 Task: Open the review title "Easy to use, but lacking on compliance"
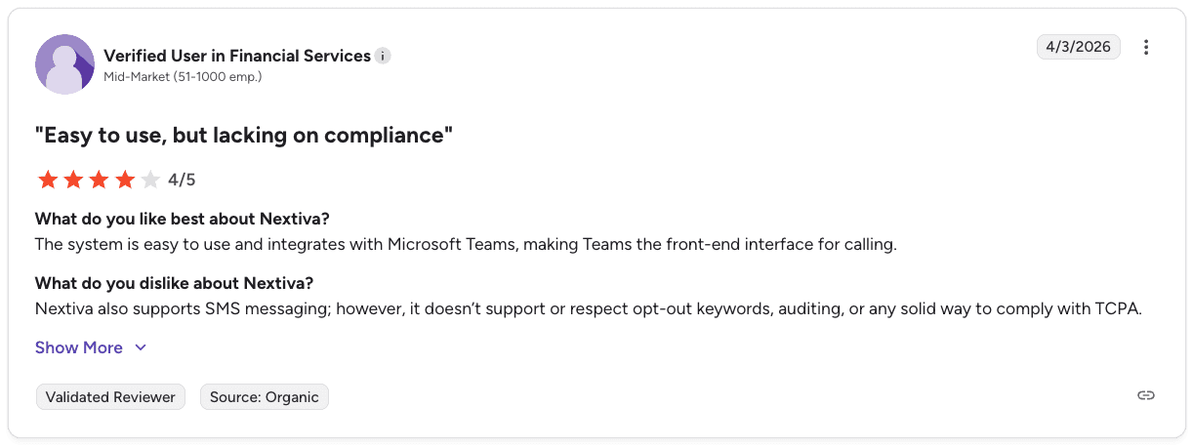click(x=244, y=135)
